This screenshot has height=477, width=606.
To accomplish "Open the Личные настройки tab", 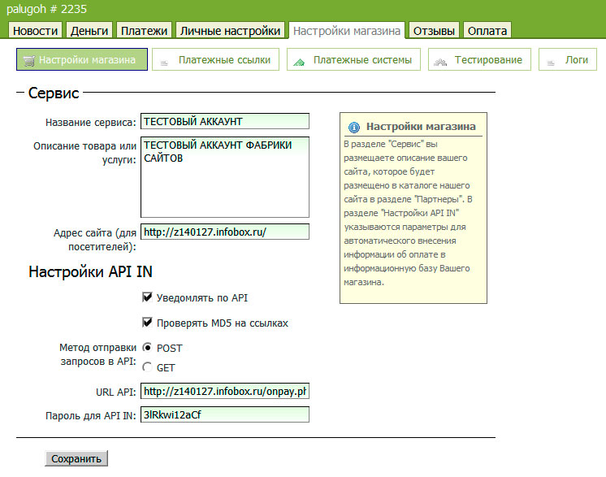I will coord(231,31).
